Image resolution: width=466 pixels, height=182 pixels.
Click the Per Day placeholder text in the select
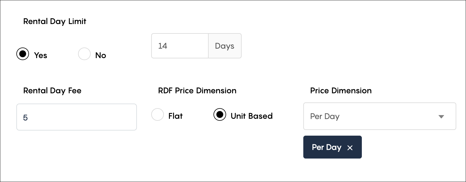pyautogui.click(x=325, y=116)
